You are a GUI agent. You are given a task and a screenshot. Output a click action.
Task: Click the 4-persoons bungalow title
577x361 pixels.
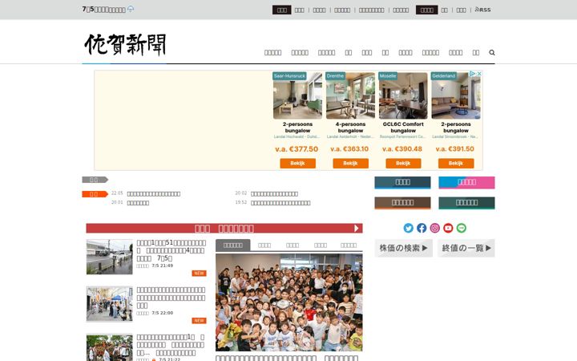click(350, 128)
